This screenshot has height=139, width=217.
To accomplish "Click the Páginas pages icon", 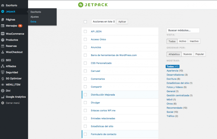I will [x=3, y=20].
